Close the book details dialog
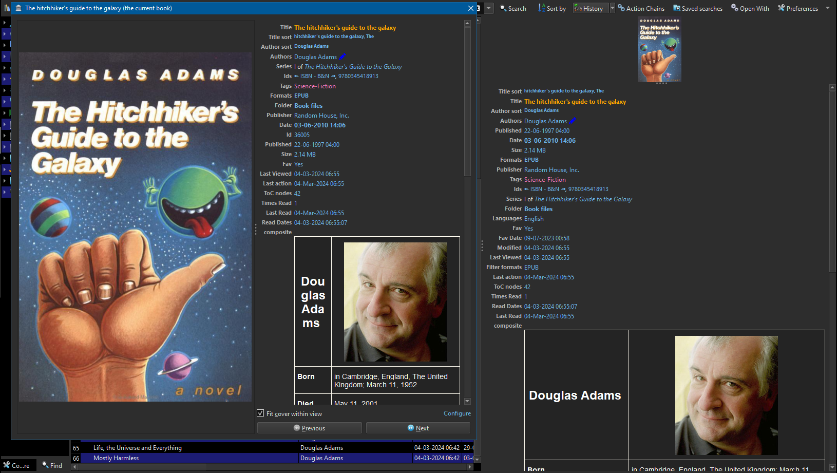 (x=470, y=8)
